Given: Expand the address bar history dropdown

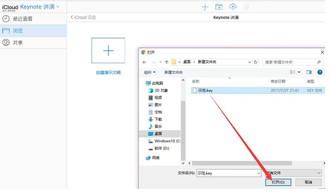Looking at the screenshot, I should point(250,62).
